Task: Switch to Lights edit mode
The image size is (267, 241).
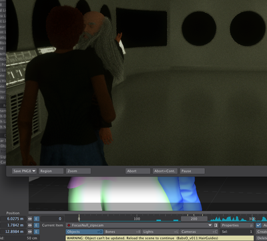Action: click(x=161, y=232)
